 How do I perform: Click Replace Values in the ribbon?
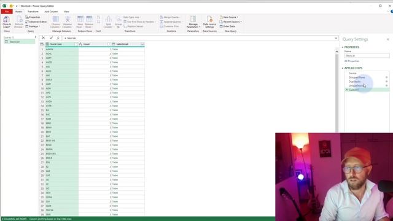pyautogui.click(x=134, y=26)
